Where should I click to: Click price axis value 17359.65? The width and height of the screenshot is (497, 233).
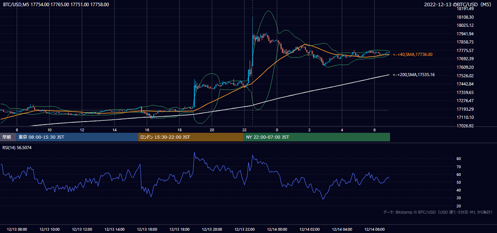click(x=465, y=92)
